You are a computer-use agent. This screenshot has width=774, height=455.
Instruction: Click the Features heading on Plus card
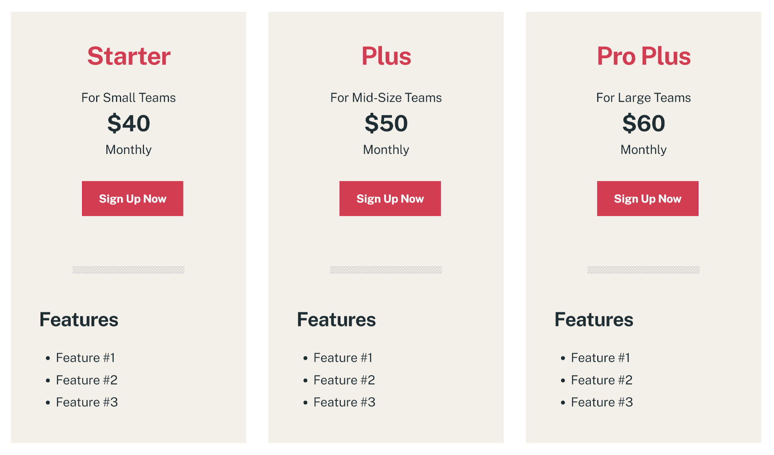pos(336,320)
